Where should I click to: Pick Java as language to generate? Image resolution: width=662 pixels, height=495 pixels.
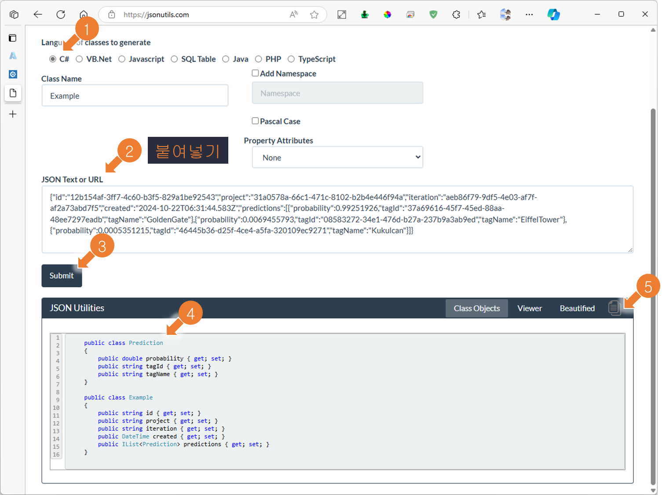tap(226, 59)
